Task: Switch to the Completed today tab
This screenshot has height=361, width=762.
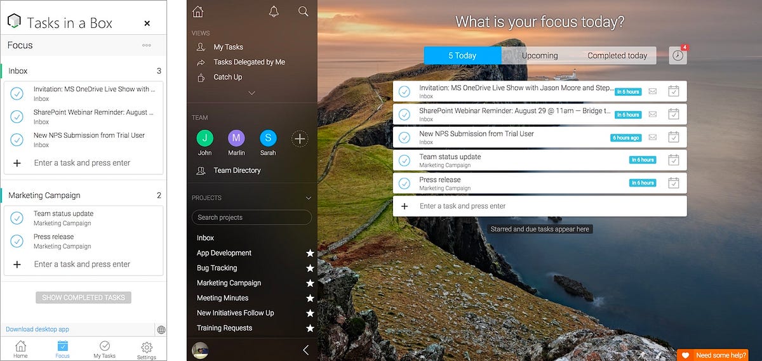Action: click(617, 55)
